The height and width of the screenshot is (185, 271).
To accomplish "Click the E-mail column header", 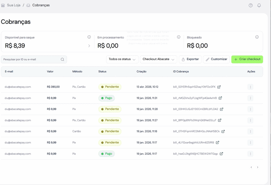I will pyautogui.click(x=9, y=71).
